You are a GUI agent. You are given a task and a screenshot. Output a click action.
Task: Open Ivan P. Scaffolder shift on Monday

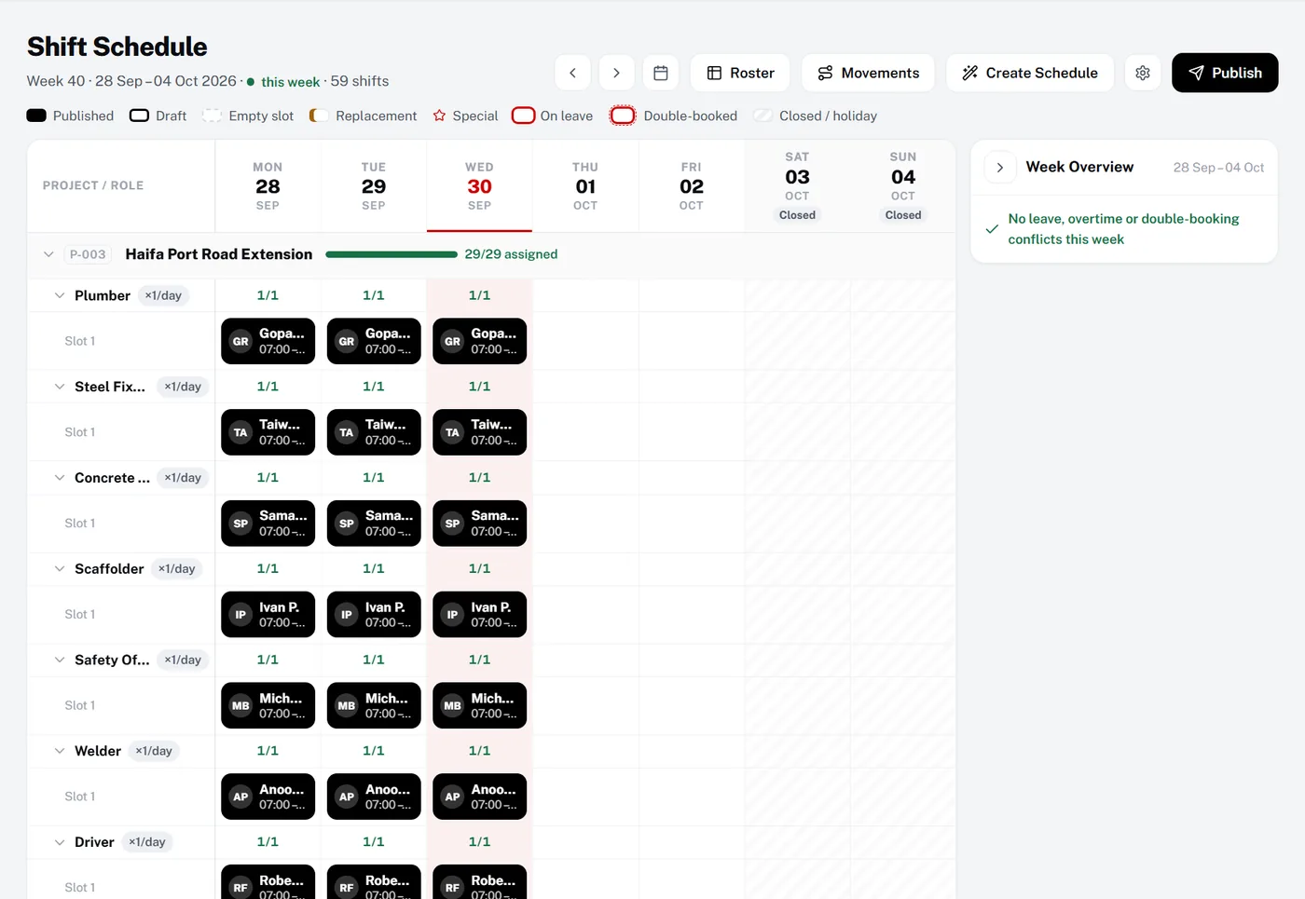pos(268,615)
